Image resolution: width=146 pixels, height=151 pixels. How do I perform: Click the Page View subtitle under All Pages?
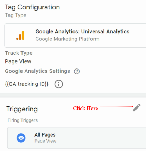click(45, 141)
